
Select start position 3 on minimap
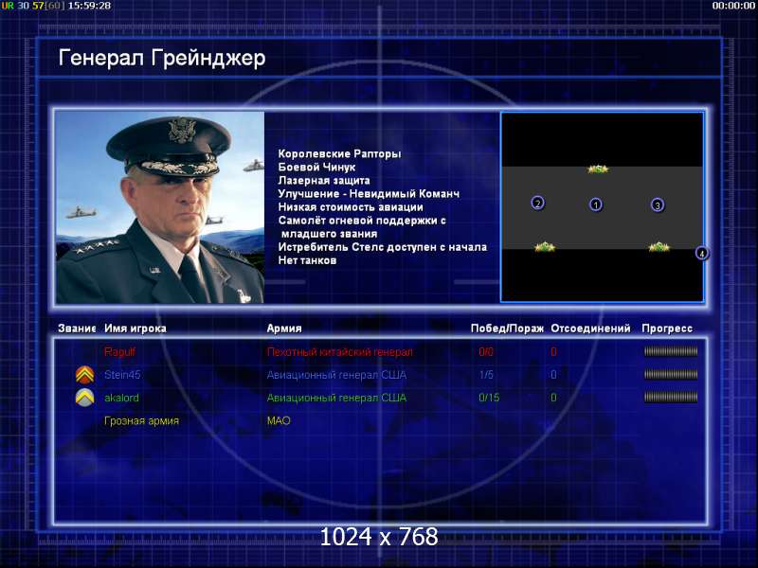pyautogui.click(x=657, y=205)
